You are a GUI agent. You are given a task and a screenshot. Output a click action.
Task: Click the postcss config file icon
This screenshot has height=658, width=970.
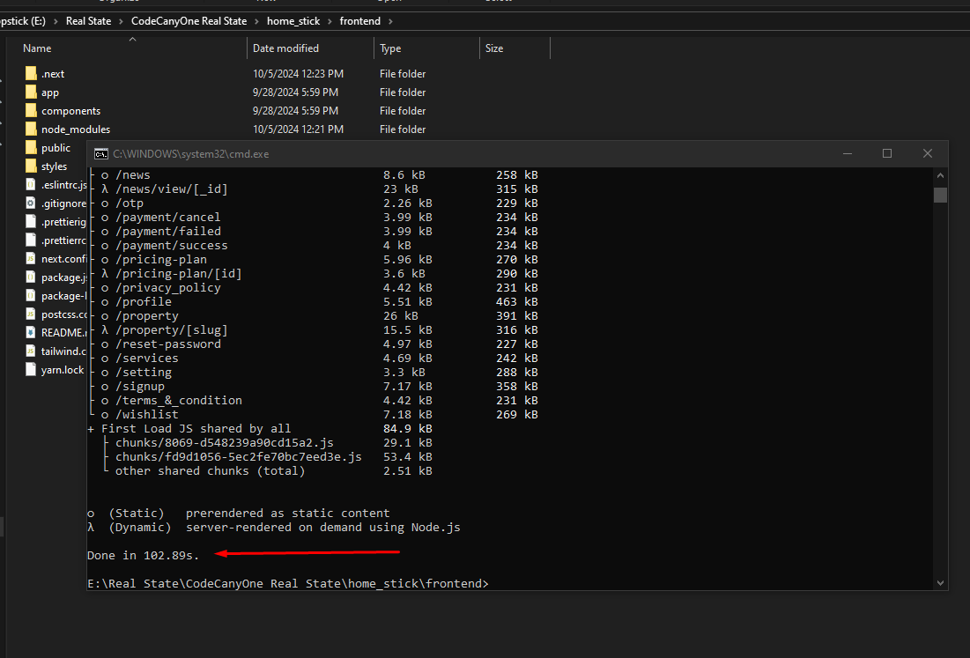point(30,314)
